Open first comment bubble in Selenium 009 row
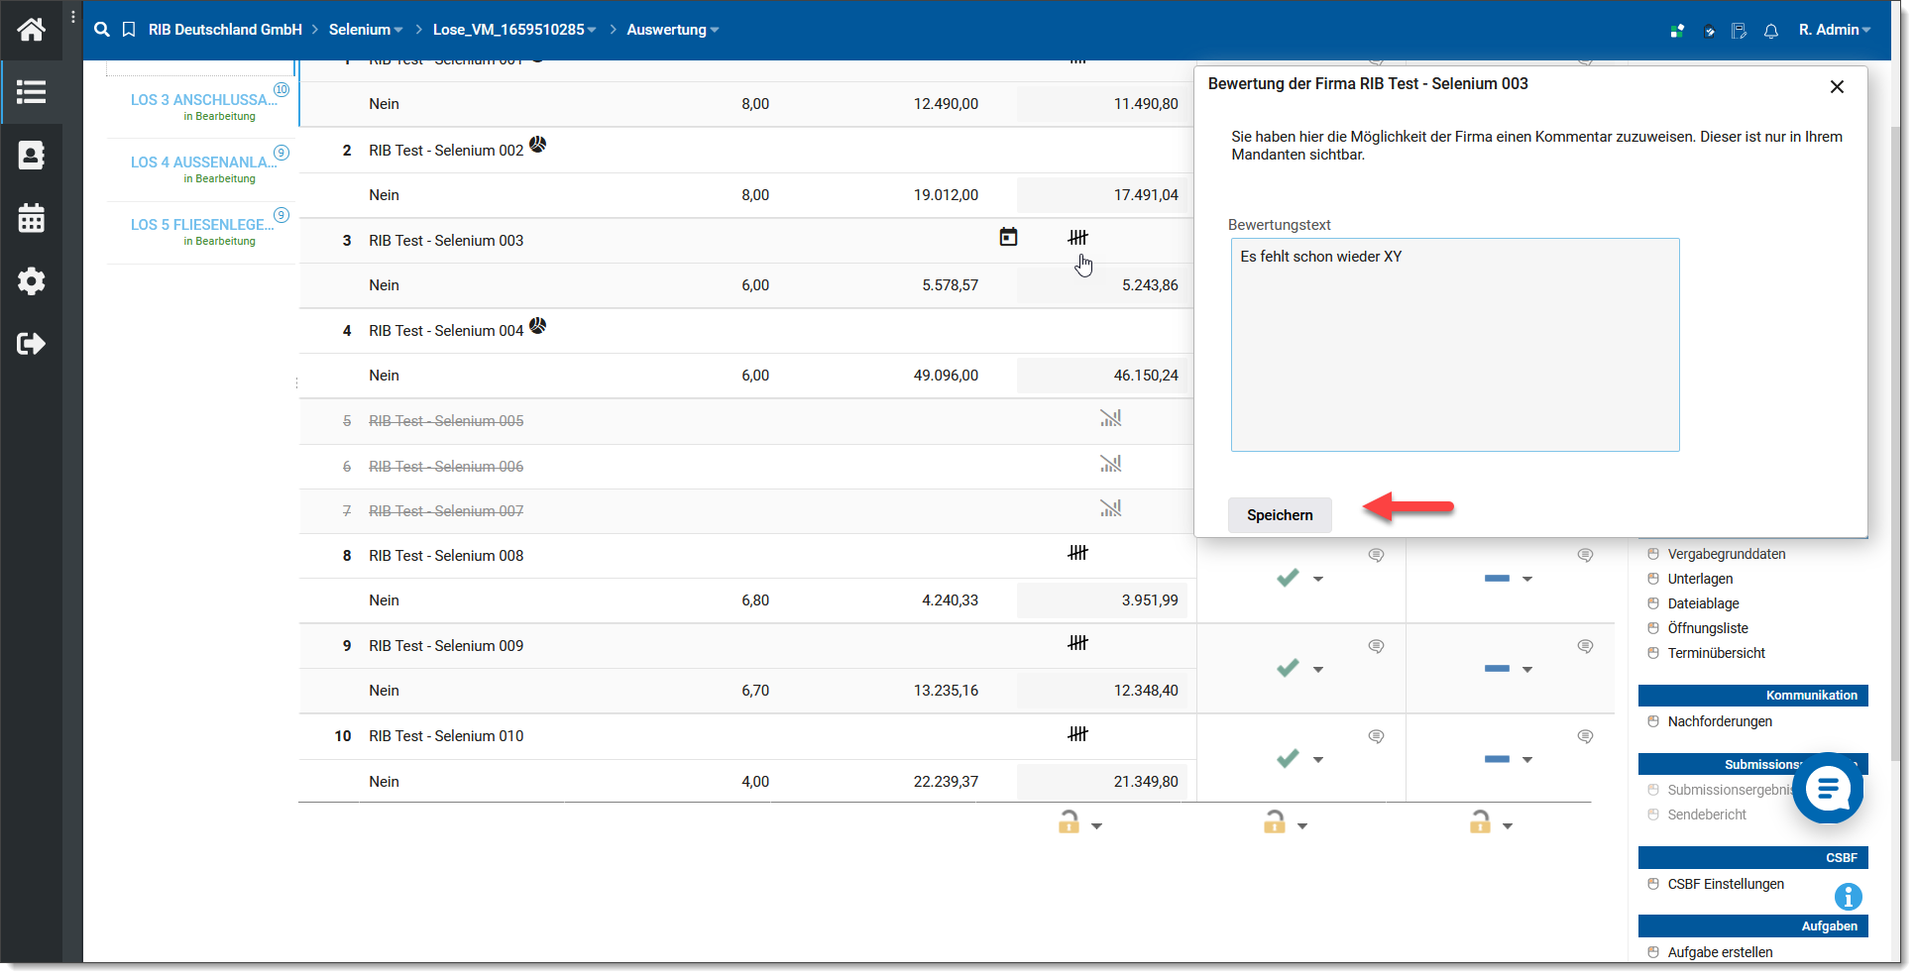This screenshot has width=1916, height=978. pos(1376,646)
